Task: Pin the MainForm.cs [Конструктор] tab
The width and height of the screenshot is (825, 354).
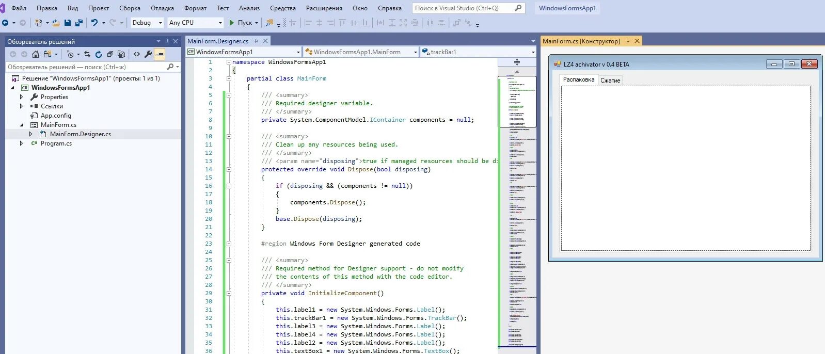Action: 628,41
